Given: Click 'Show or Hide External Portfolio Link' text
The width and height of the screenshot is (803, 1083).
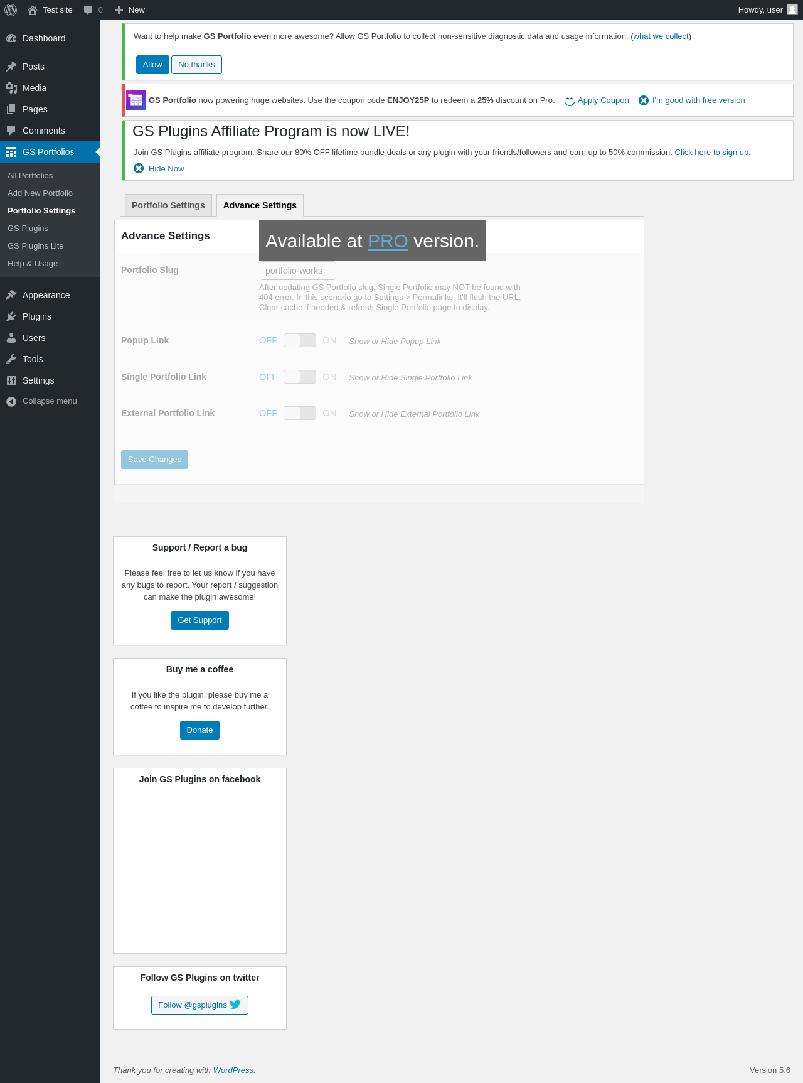Looking at the screenshot, I should pos(414,414).
